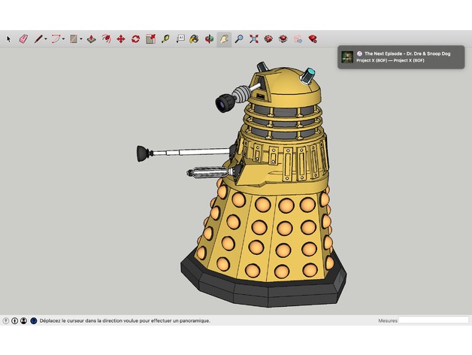Pick the Push/Pull tool
This screenshot has height=355, width=472.
point(91,38)
